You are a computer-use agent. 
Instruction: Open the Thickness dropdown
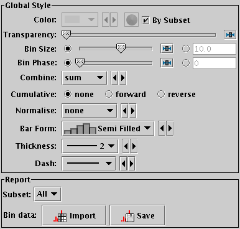click(x=90, y=146)
